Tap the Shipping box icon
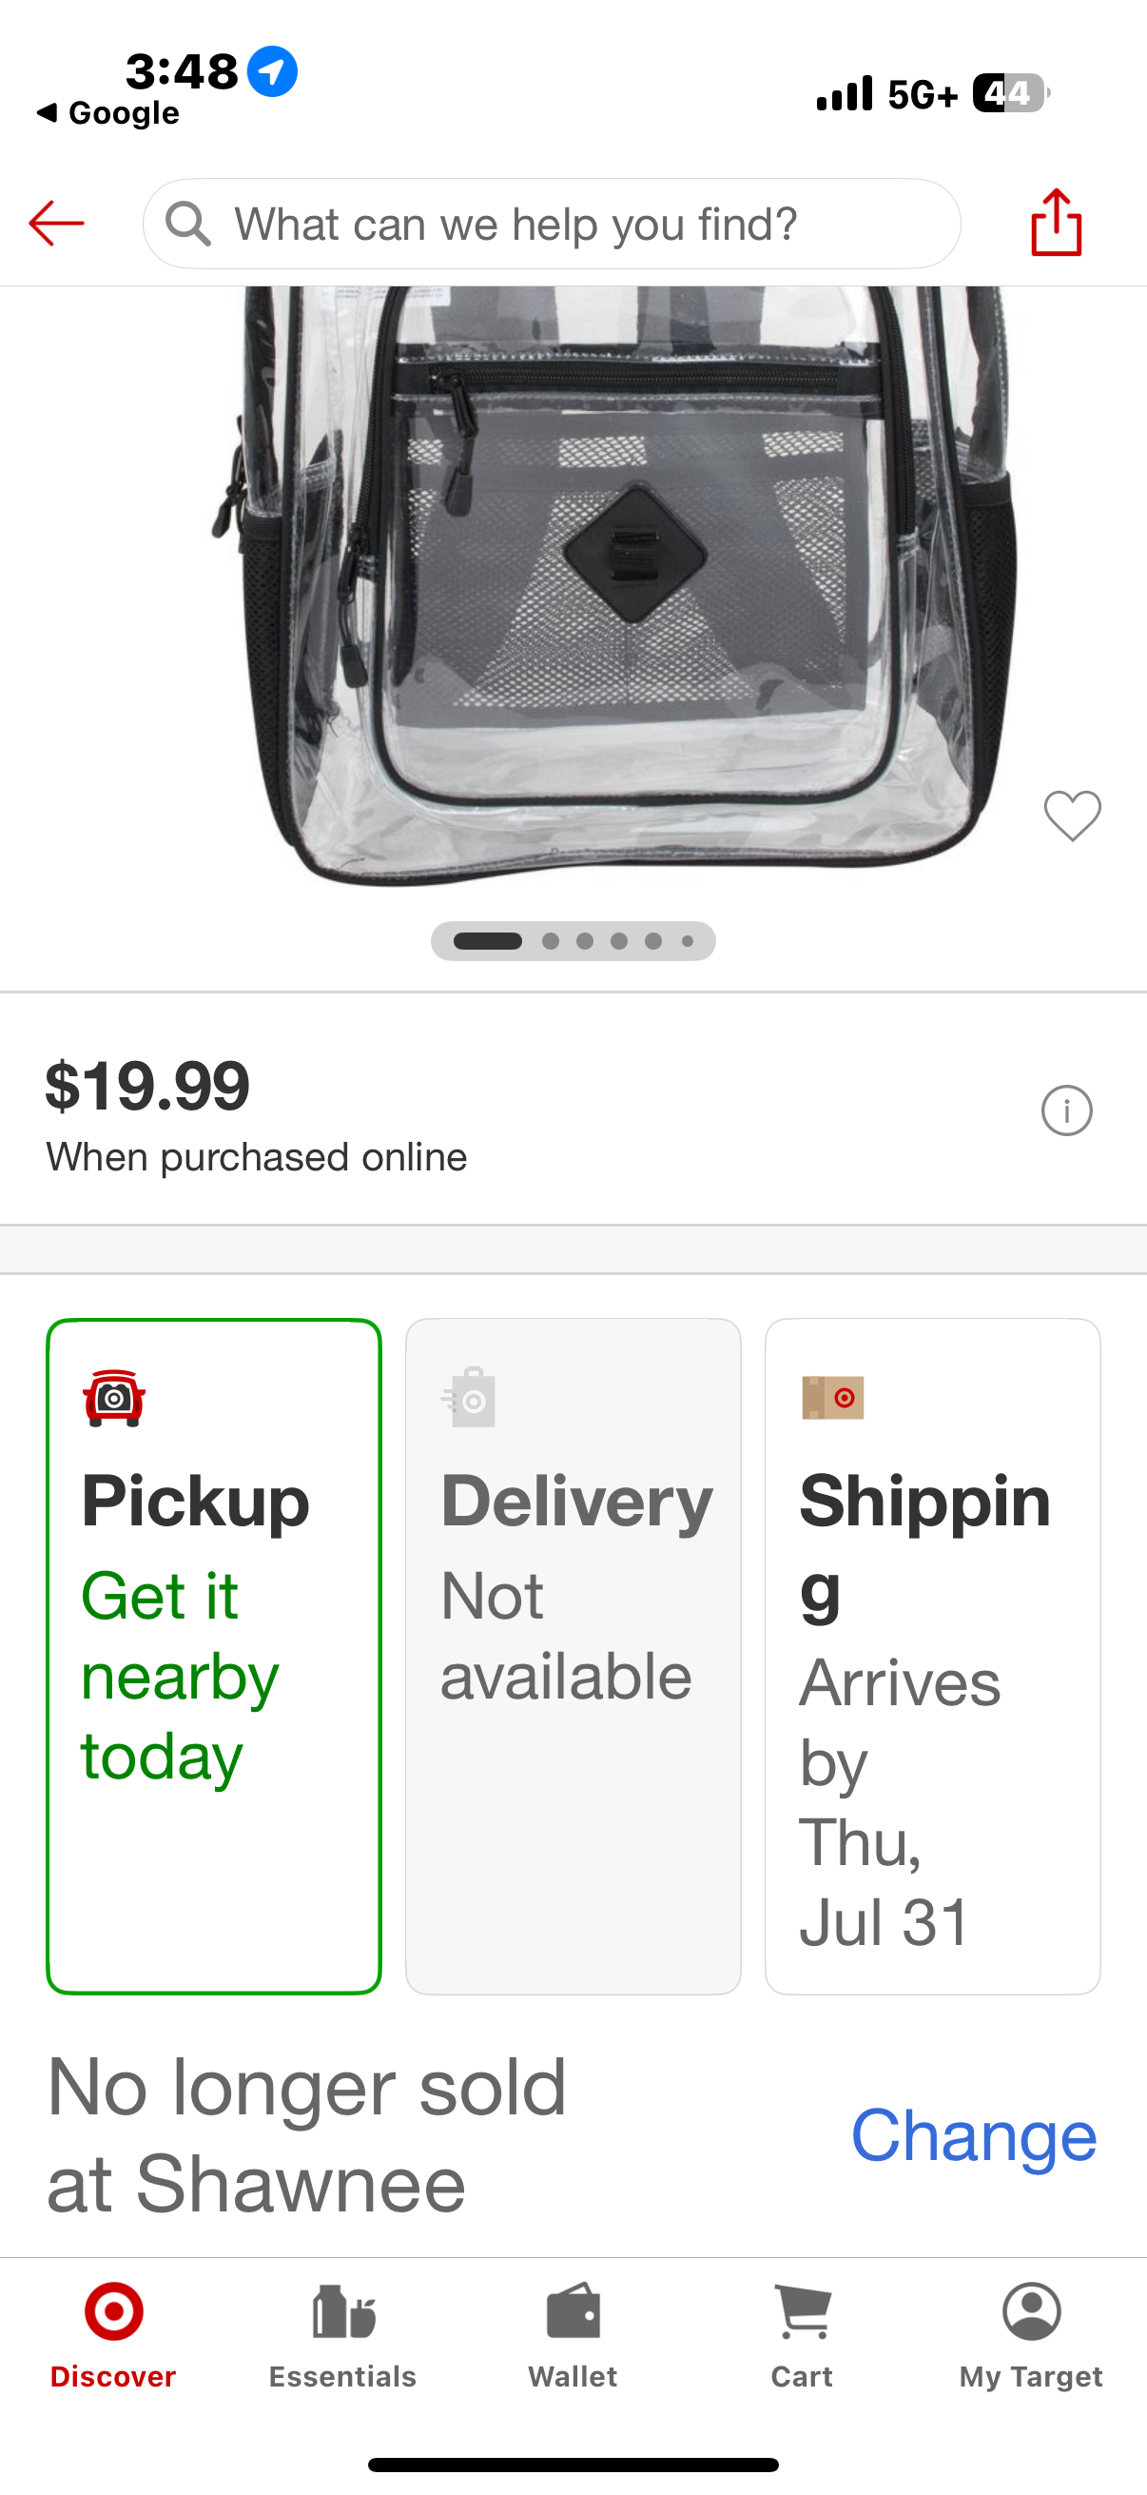Screen dimensions: 1147x2495 (x=832, y=1398)
